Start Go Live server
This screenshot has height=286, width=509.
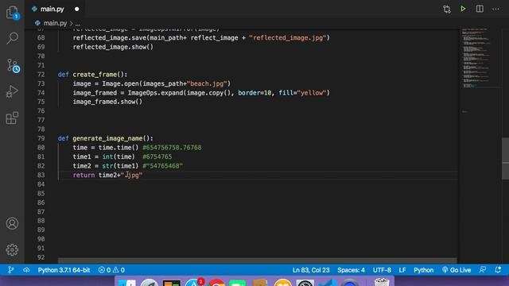click(457, 270)
